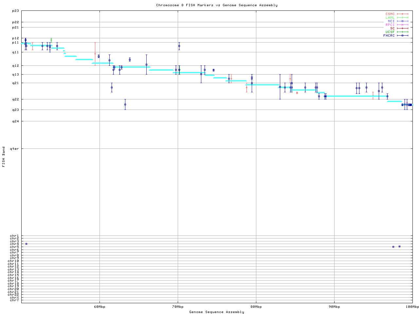Click the isolated blue marker near q23
Image resolution: width=419 pixels, height=314 pixels.
click(125, 104)
